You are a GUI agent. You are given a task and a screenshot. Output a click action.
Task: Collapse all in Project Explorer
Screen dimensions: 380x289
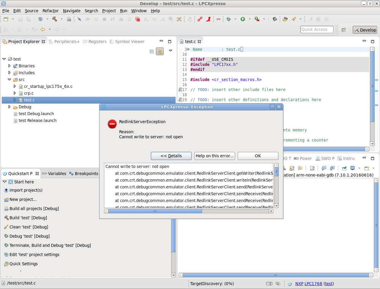tap(152, 51)
